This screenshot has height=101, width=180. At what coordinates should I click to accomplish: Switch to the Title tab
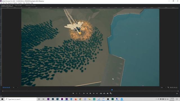(18, 5)
